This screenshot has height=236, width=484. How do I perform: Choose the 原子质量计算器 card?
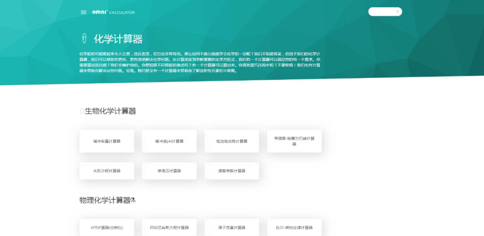232,227
